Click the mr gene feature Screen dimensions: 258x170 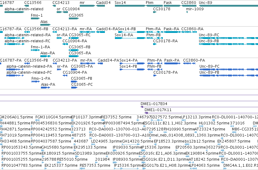click(x=87, y=6)
